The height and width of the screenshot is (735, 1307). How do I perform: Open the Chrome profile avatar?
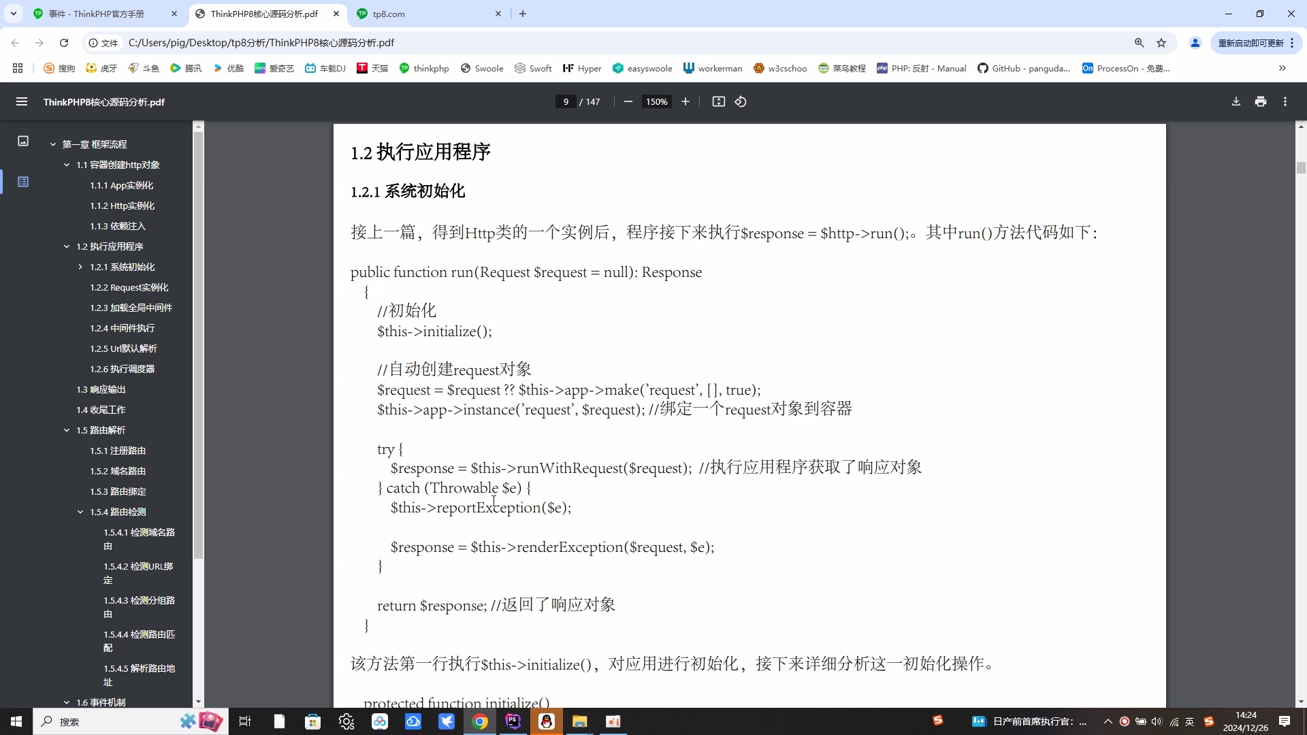1195,43
